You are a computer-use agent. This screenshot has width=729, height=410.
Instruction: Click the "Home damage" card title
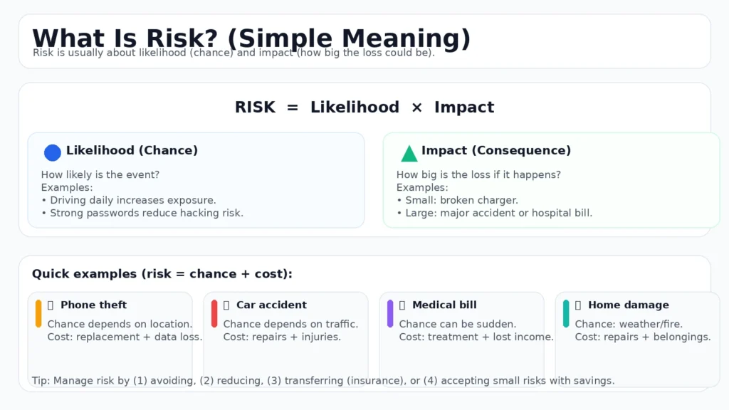click(x=628, y=305)
